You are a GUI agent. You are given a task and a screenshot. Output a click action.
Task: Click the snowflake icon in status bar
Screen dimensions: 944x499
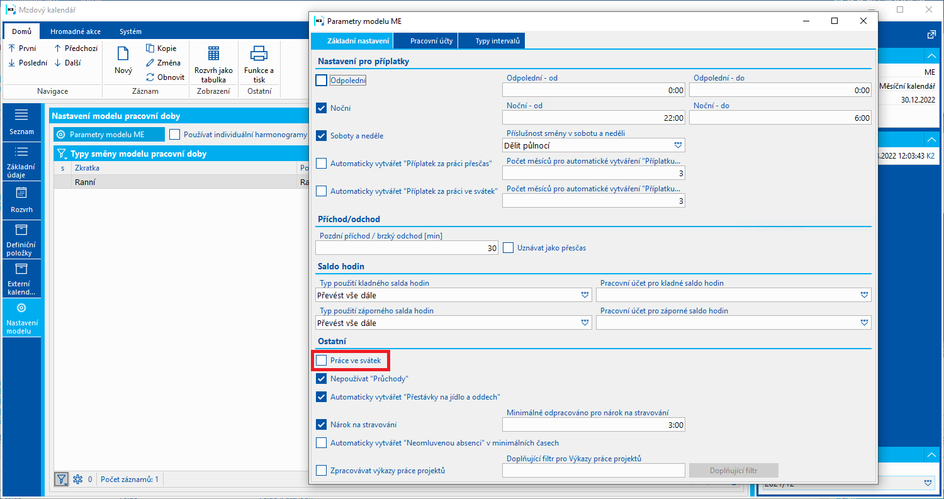tap(78, 479)
